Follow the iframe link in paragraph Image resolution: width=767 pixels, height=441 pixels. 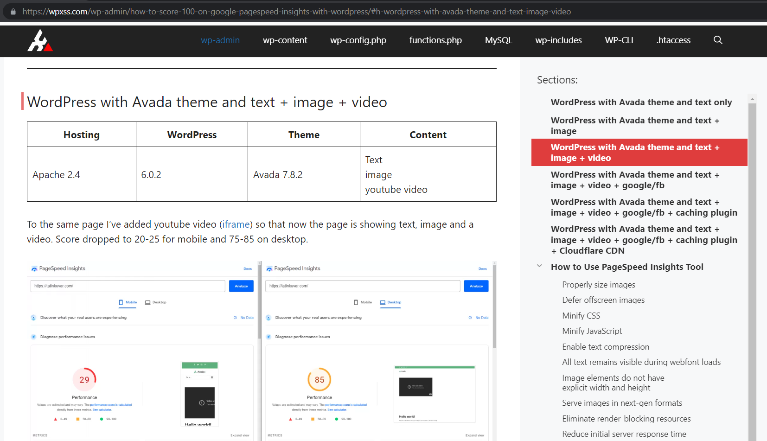[236, 224]
